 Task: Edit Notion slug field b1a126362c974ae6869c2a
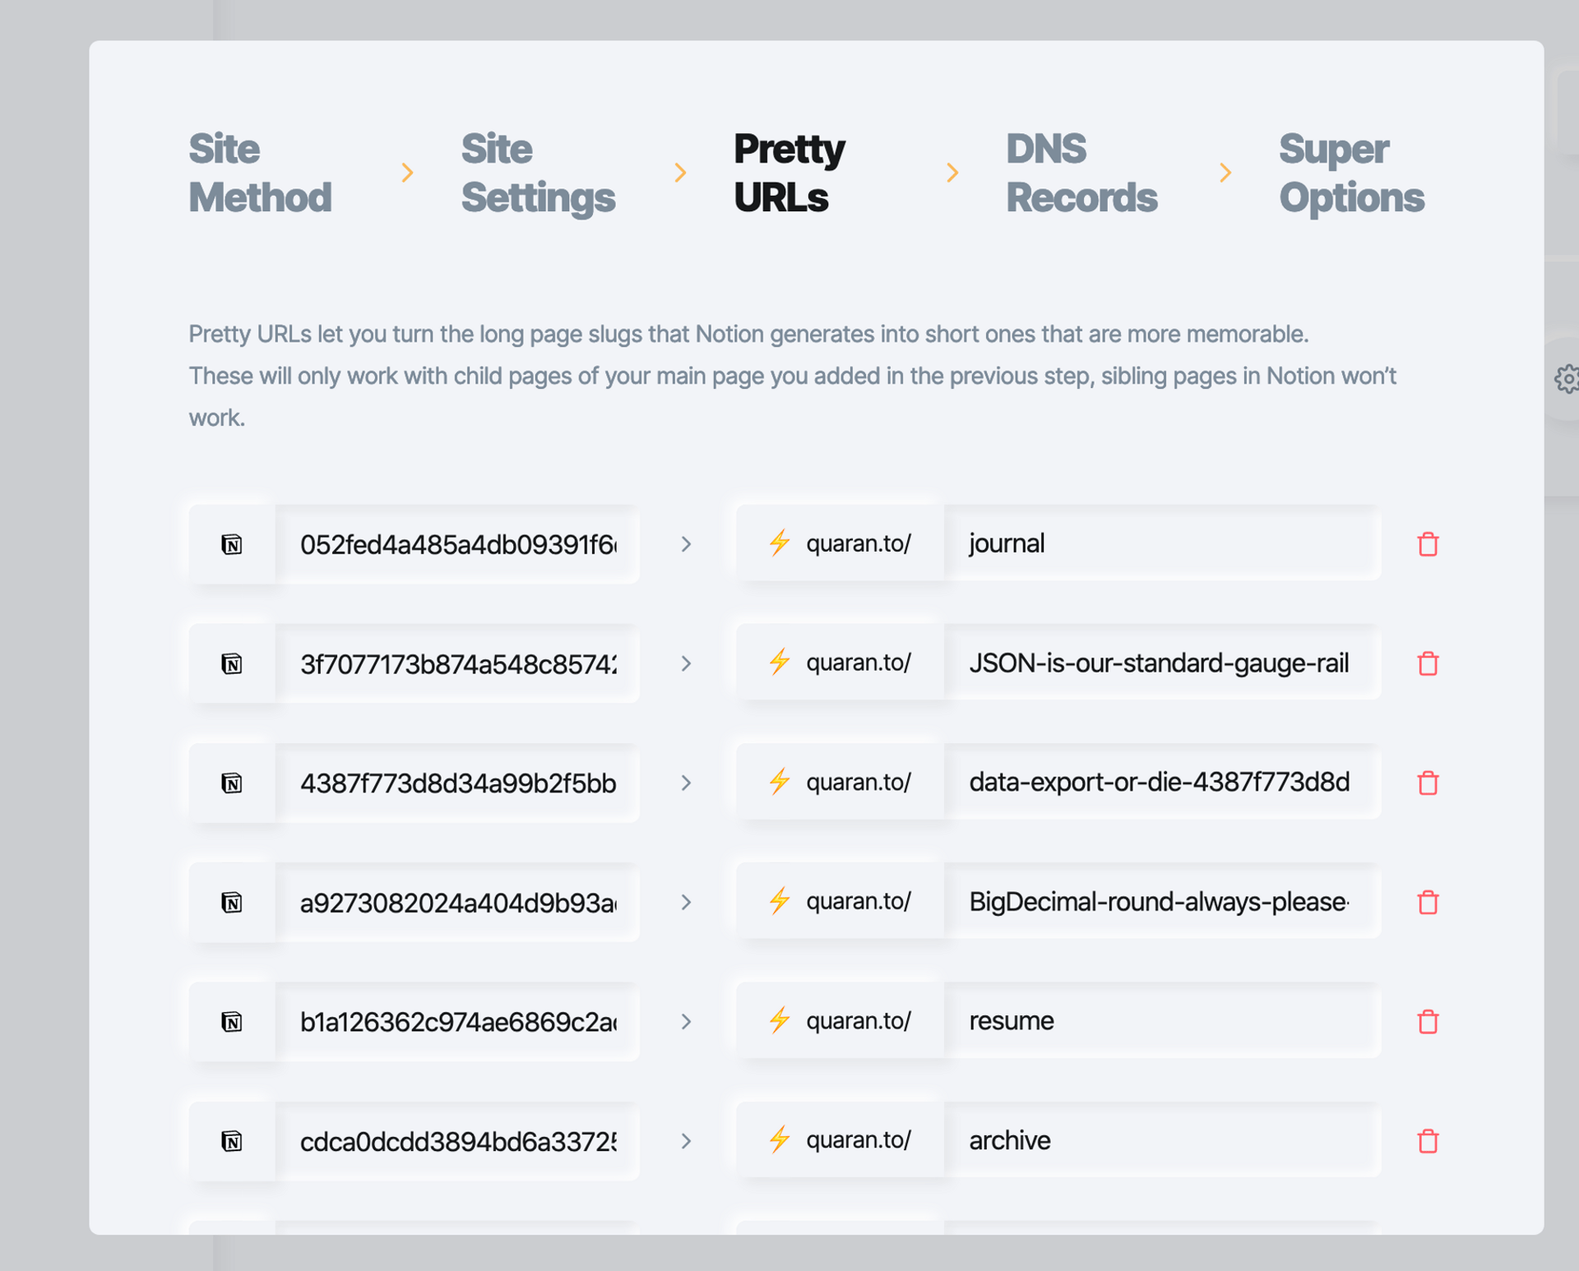pyautogui.click(x=457, y=1021)
